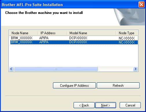Sort by the Model Name column header

(91, 33)
